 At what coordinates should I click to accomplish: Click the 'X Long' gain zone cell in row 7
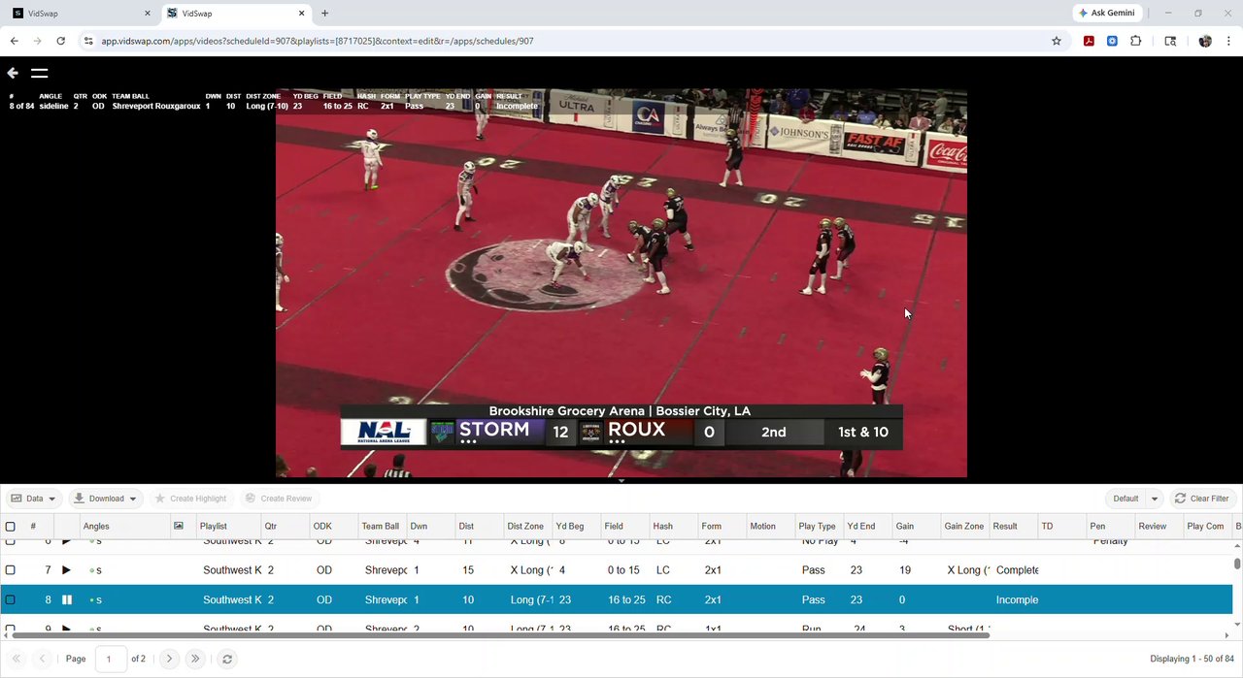pos(966,570)
